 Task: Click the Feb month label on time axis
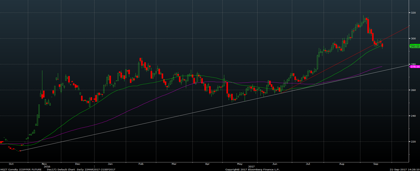coord(141,163)
